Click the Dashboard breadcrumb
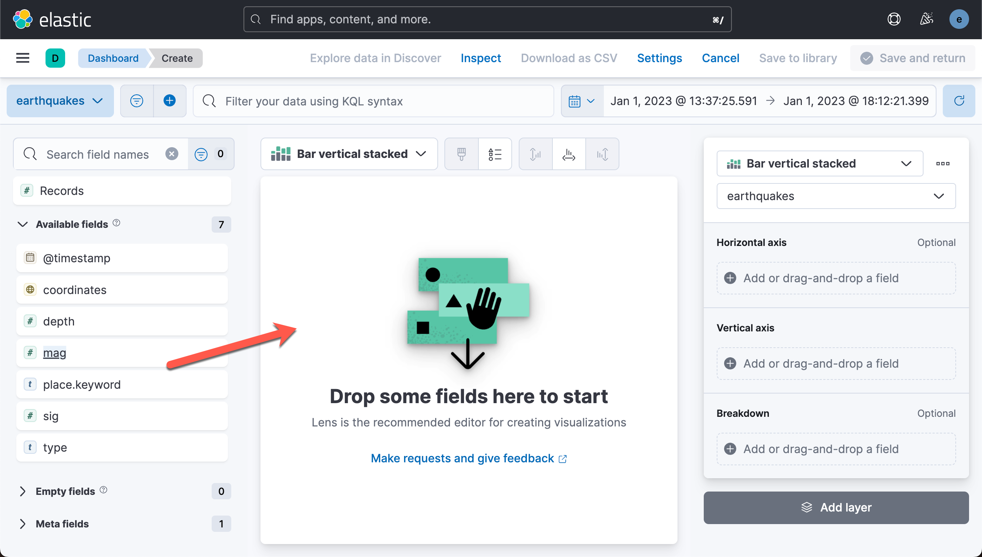 [x=113, y=58]
